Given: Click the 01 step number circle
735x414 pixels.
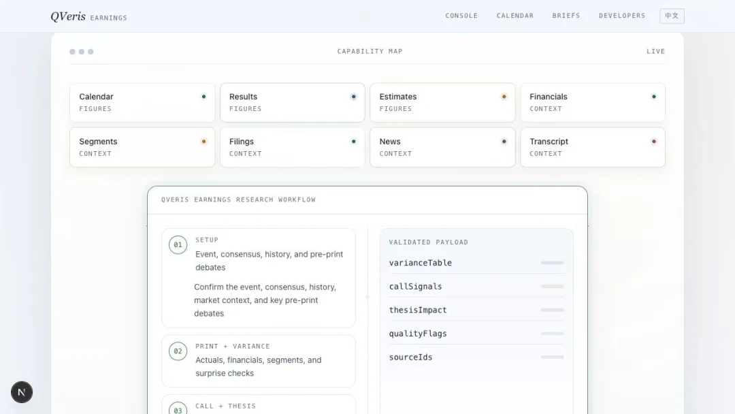Looking at the screenshot, I should pos(178,244).
